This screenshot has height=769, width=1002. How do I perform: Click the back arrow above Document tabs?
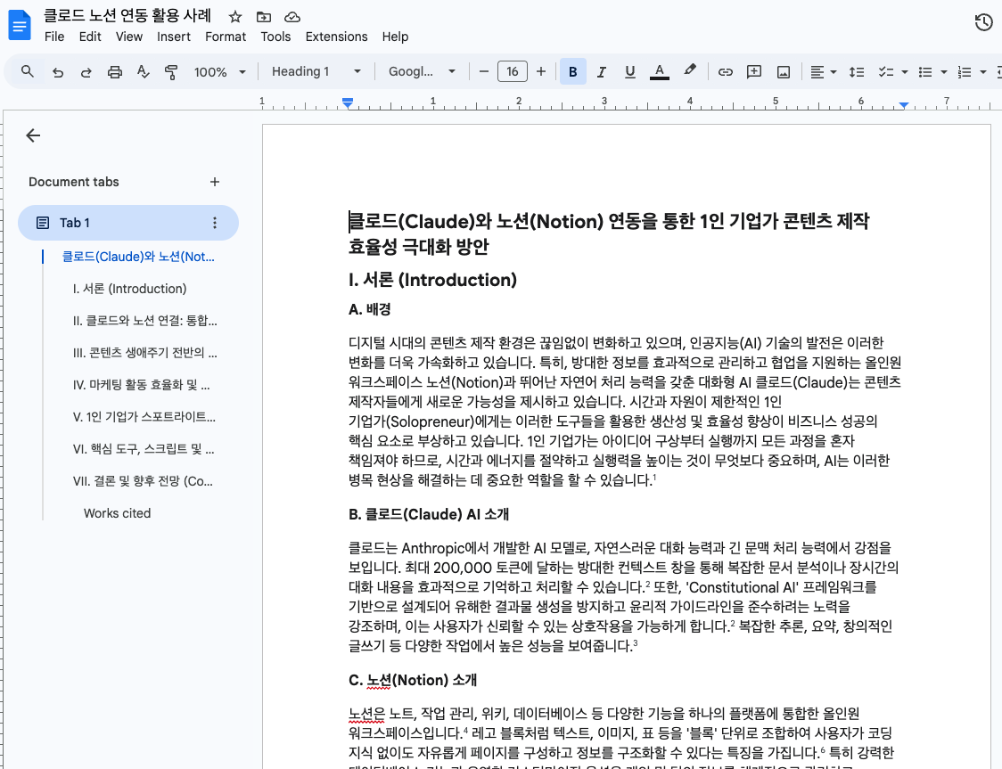[33, 135]
